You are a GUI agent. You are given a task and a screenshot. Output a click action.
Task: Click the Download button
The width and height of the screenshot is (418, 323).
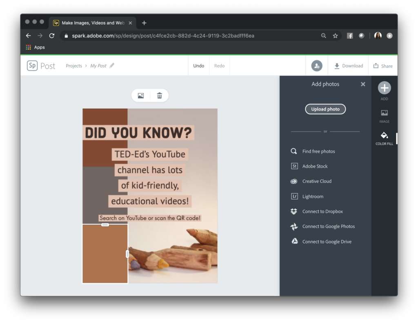pos(348,66)
